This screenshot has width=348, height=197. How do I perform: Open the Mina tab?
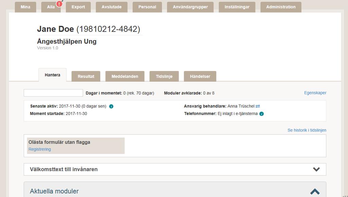(25, 7)
